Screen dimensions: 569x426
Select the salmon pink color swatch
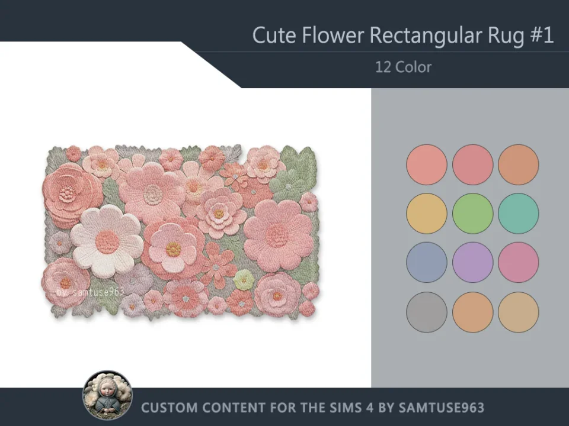click(x=426, y=164)
